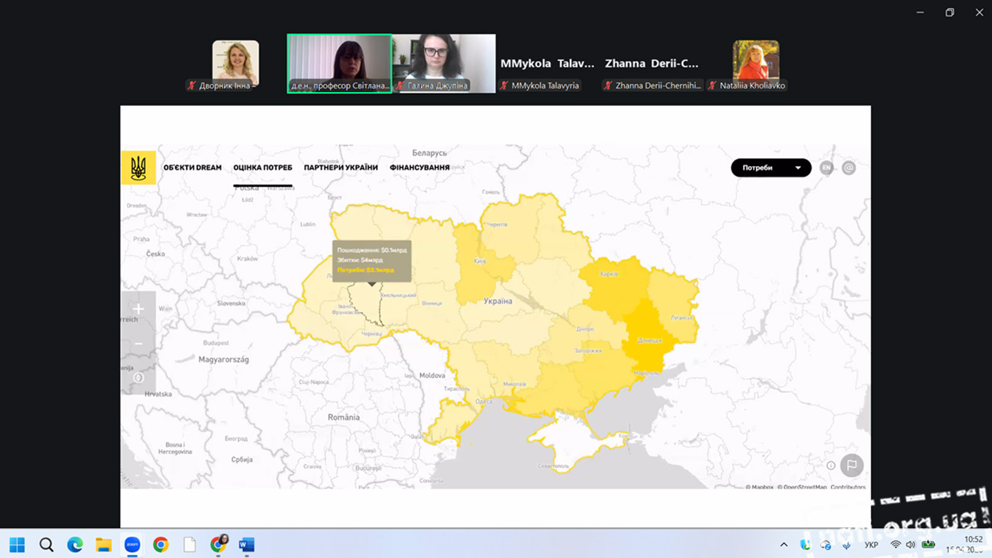
Task: Open File Explorer from taskbar
Action: coord(104,545)
